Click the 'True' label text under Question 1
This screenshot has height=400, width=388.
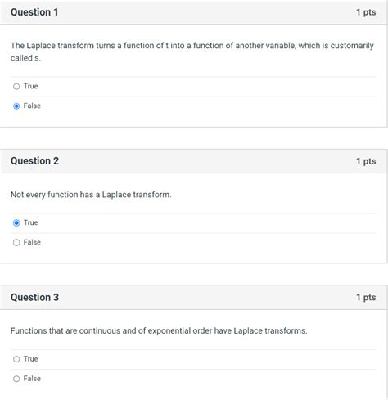coord(30,86)
